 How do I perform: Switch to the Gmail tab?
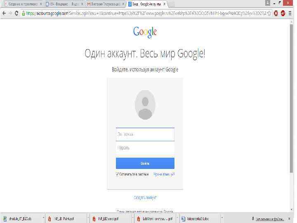click(x=105, y=4)
